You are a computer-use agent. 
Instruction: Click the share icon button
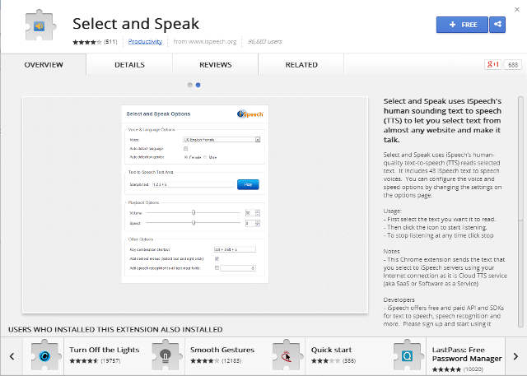coord(497,25)
